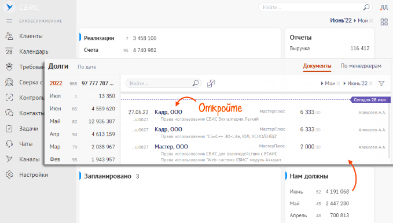Click Алексеев А.А. on Мастер, ООО row
Viewport: 393px width, 223px height.
point(372,147)
